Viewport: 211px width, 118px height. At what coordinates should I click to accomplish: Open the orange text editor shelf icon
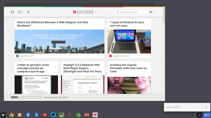click(70, 115)
